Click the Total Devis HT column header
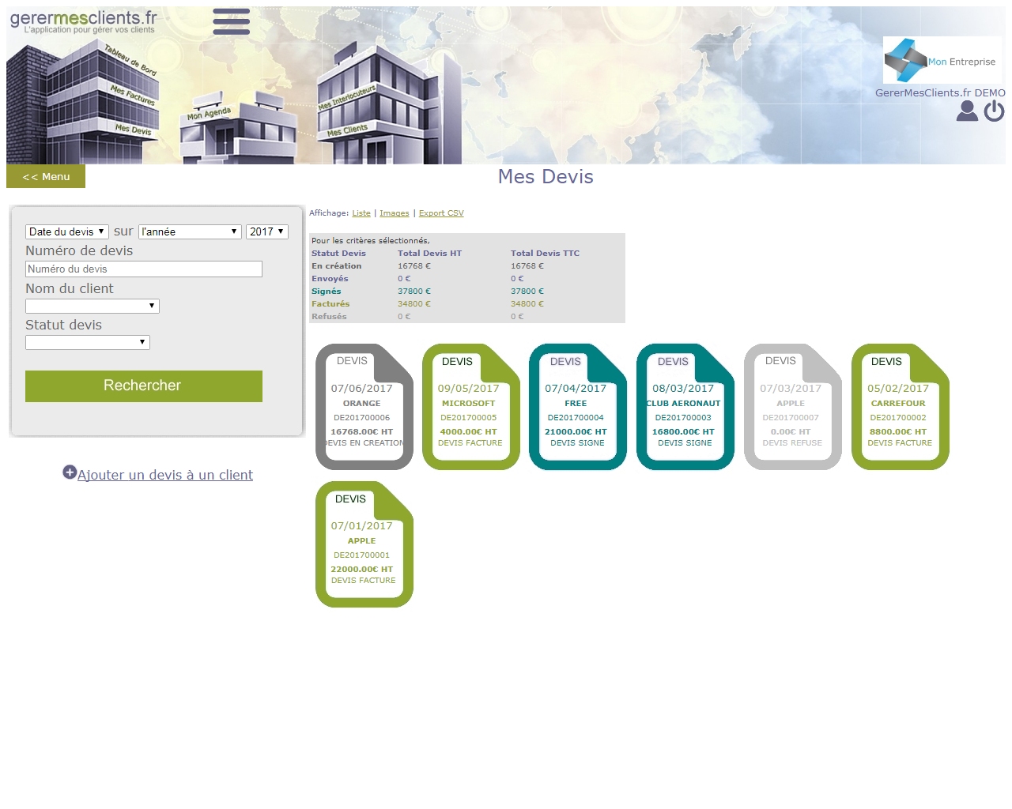The height and width of the screenshot is (809, 1012). [x=429, y=254]
